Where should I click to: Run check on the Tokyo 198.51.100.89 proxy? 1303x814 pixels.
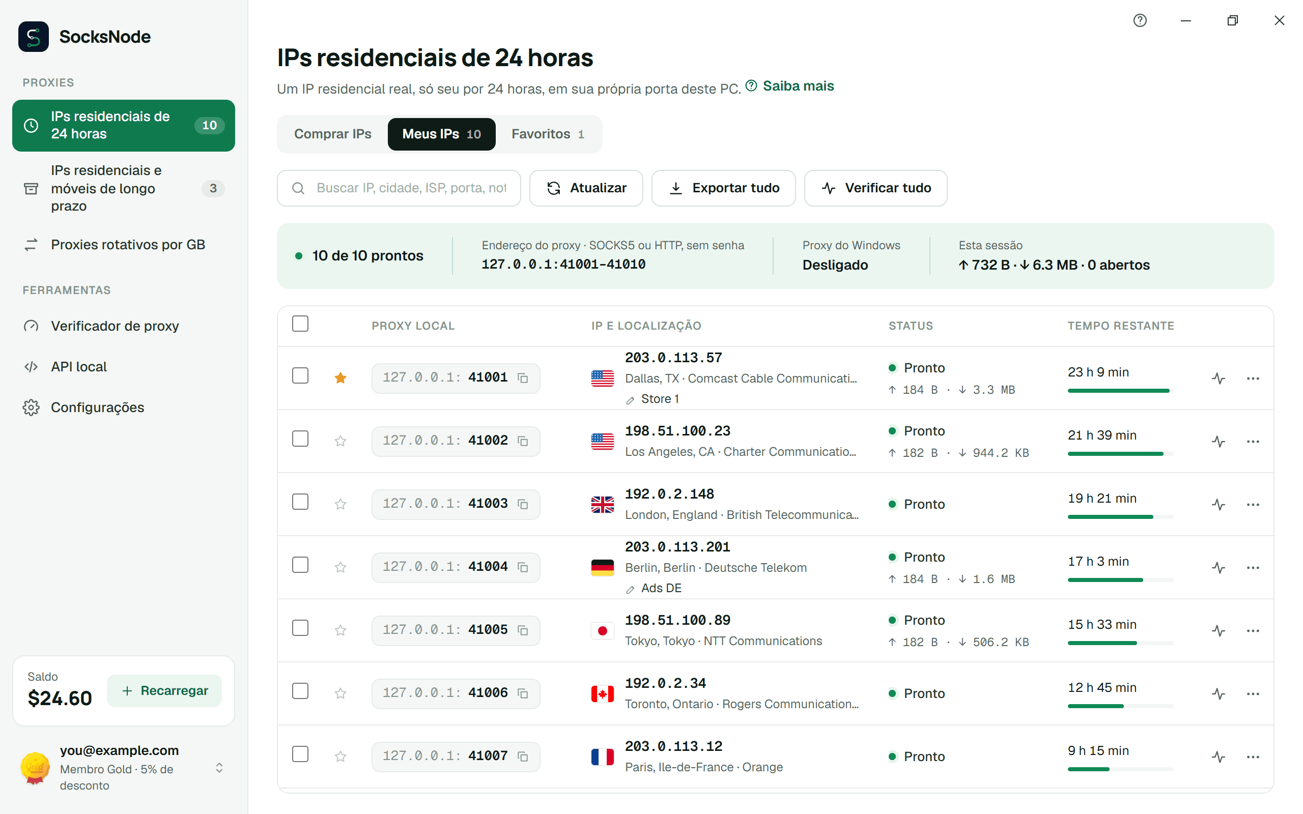coord(1219,630)
